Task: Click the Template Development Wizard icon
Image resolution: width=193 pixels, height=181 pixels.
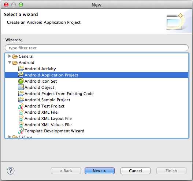Action: (x=21, y=131)
